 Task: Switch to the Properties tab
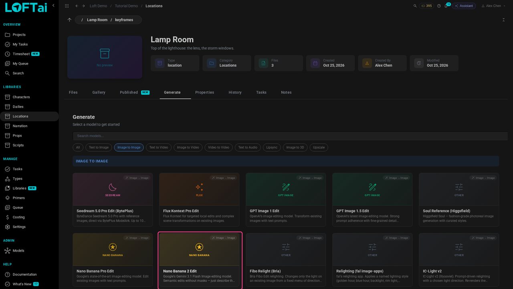(x=205, y=92)
